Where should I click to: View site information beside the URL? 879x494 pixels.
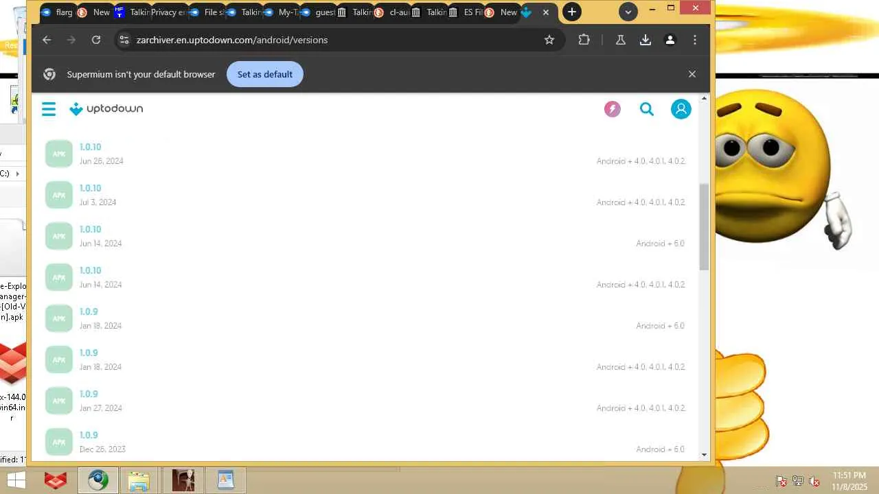tap(124, 40)
